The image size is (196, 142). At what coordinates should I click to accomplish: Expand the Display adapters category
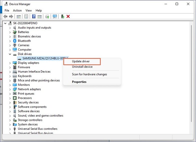tap(10, 63)
